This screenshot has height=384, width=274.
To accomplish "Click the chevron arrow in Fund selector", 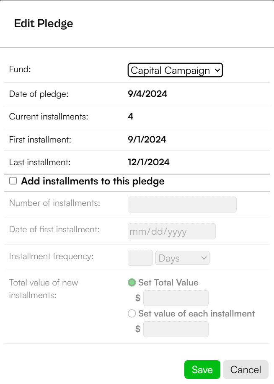I will [x=217, y=70].
